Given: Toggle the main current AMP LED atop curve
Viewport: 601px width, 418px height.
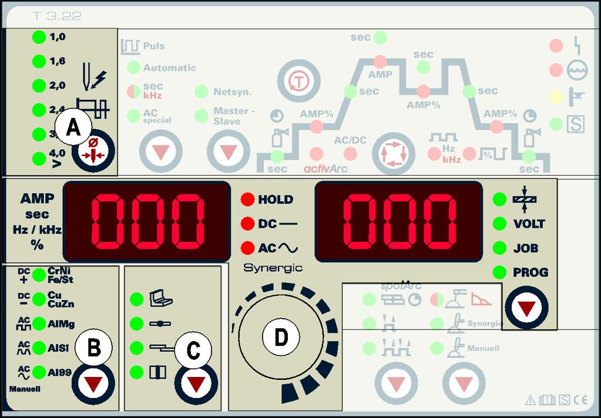Looking at the screenshot, I should tap(380, 62).
